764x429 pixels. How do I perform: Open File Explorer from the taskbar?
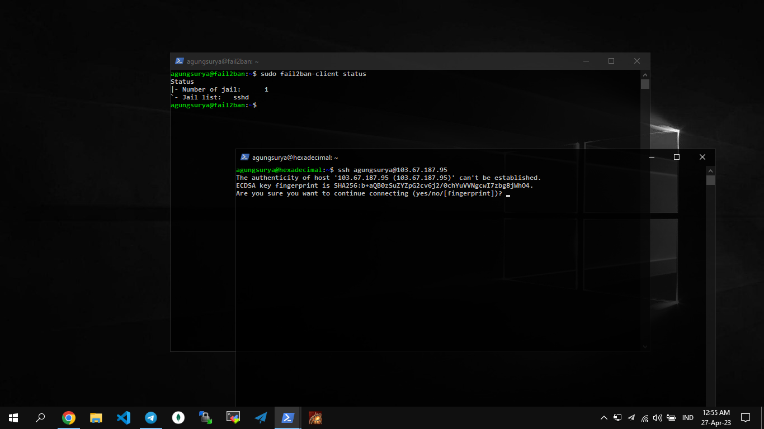point(96,418)
